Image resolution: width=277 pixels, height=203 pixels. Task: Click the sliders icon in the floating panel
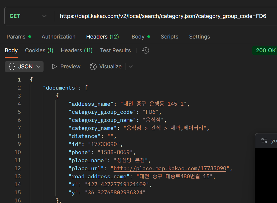click(x=264, y=141)
